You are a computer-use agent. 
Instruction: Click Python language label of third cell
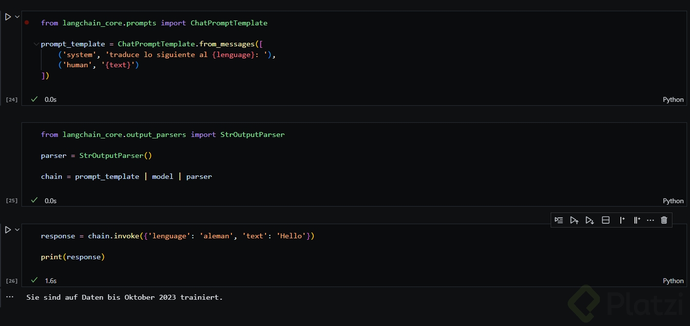click(673, 281)
